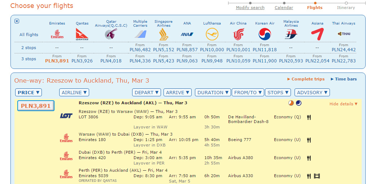
Task: Click the Qatar Airways oryx logo
Action: 111,34
